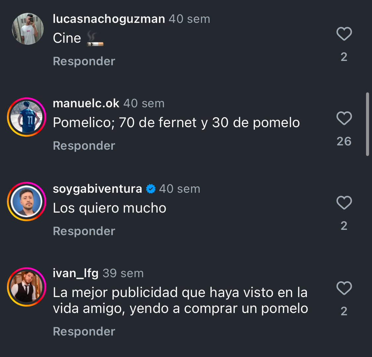
Task: Like manuelc.ok's Pomelico comment
Action: [344, 118]
